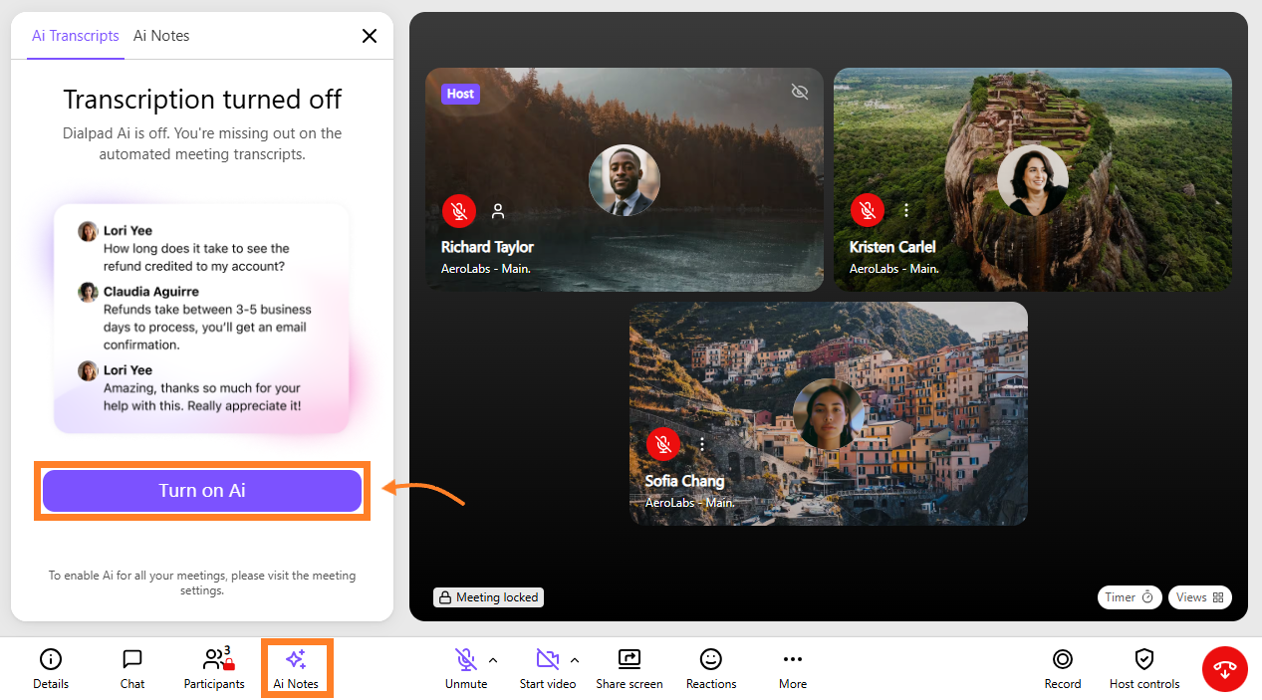The image size is (1262, 700).
Task: Click the 'Transcription turned off' heading
Action: click(x=202, y=100)
